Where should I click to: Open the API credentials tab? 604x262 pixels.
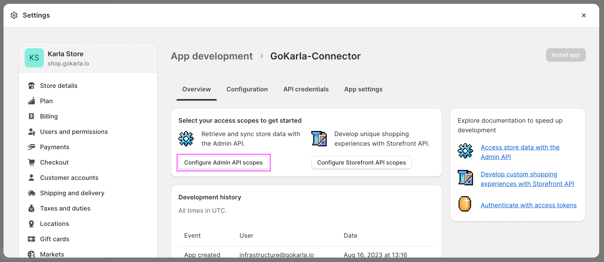306,89
